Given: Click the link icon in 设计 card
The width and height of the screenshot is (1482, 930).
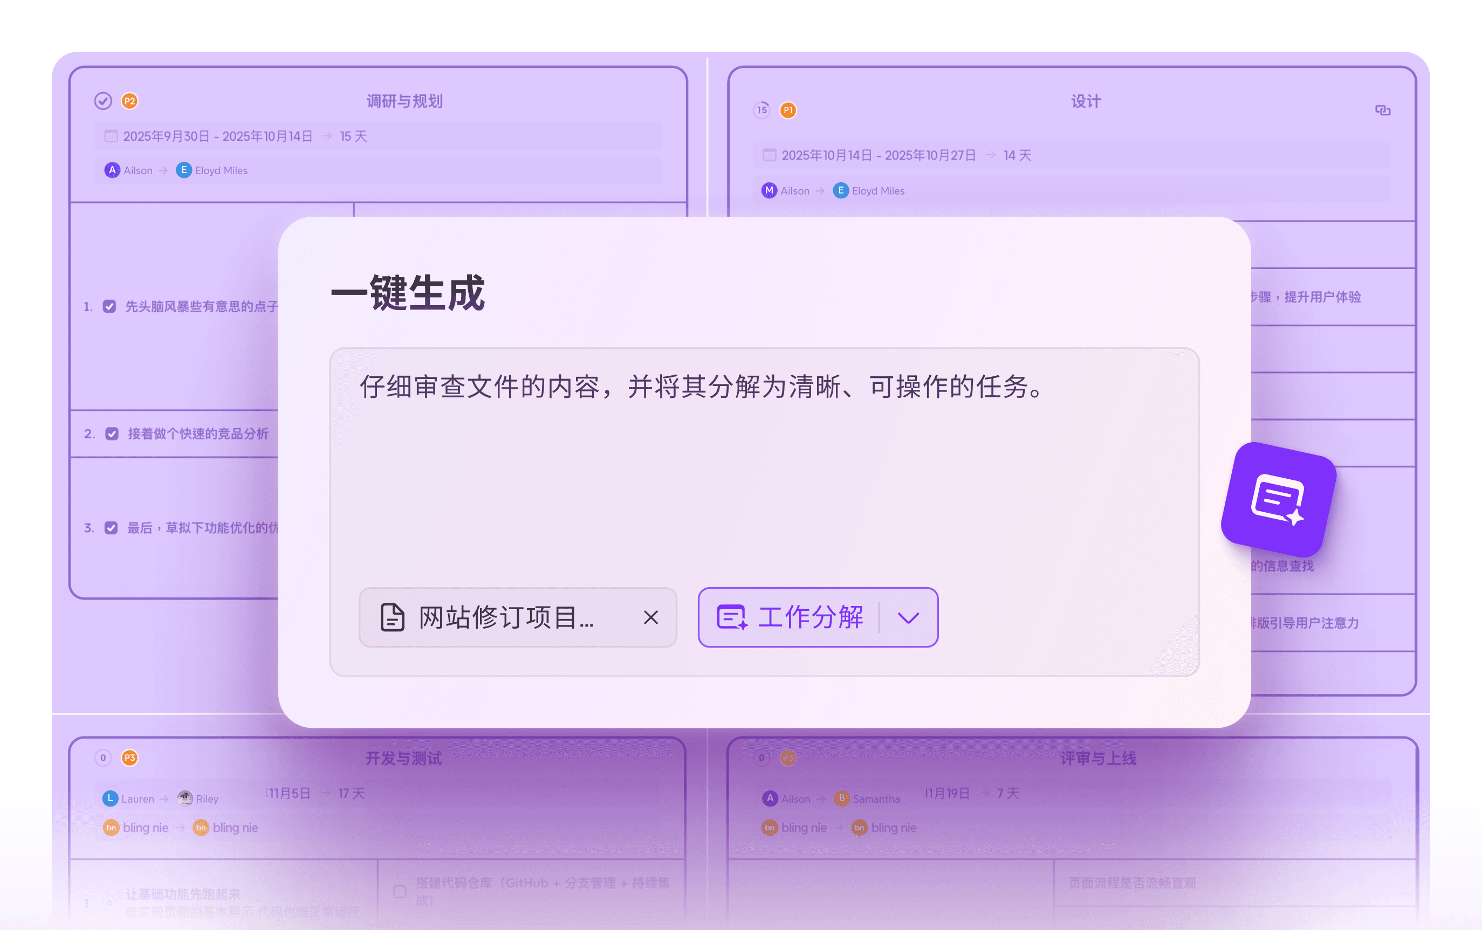Looking at the screenshot, I should point(1382,110).
